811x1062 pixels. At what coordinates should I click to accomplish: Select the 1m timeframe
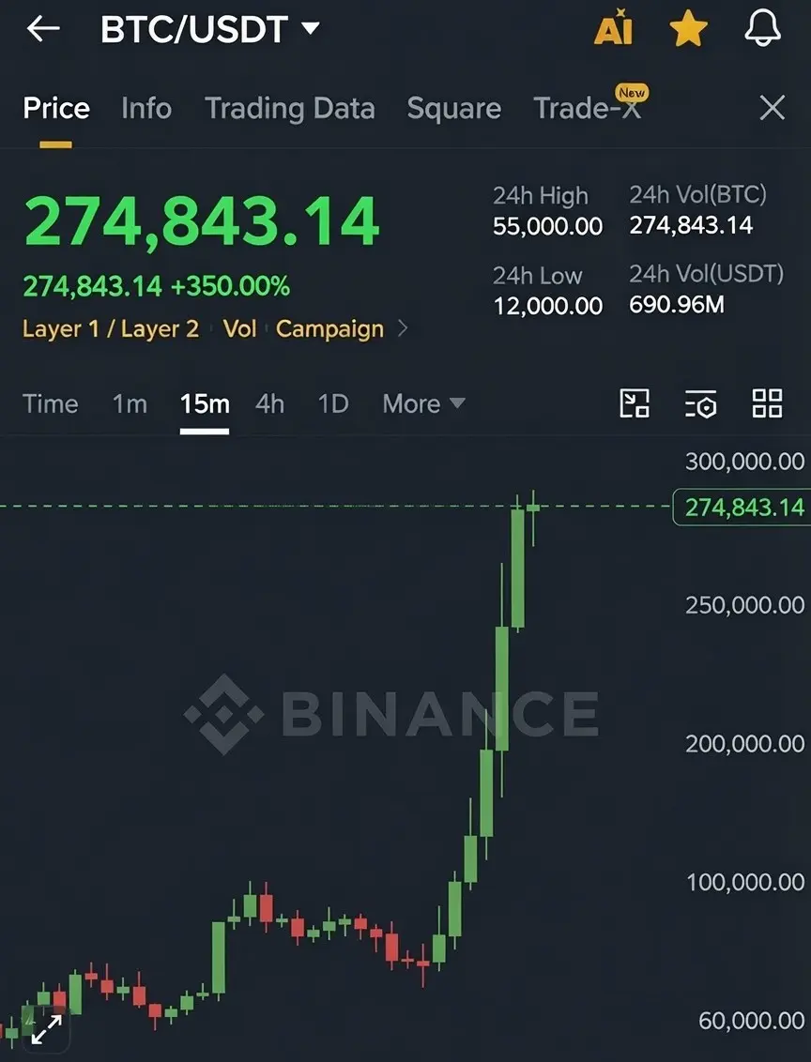(x=130, y=403)
